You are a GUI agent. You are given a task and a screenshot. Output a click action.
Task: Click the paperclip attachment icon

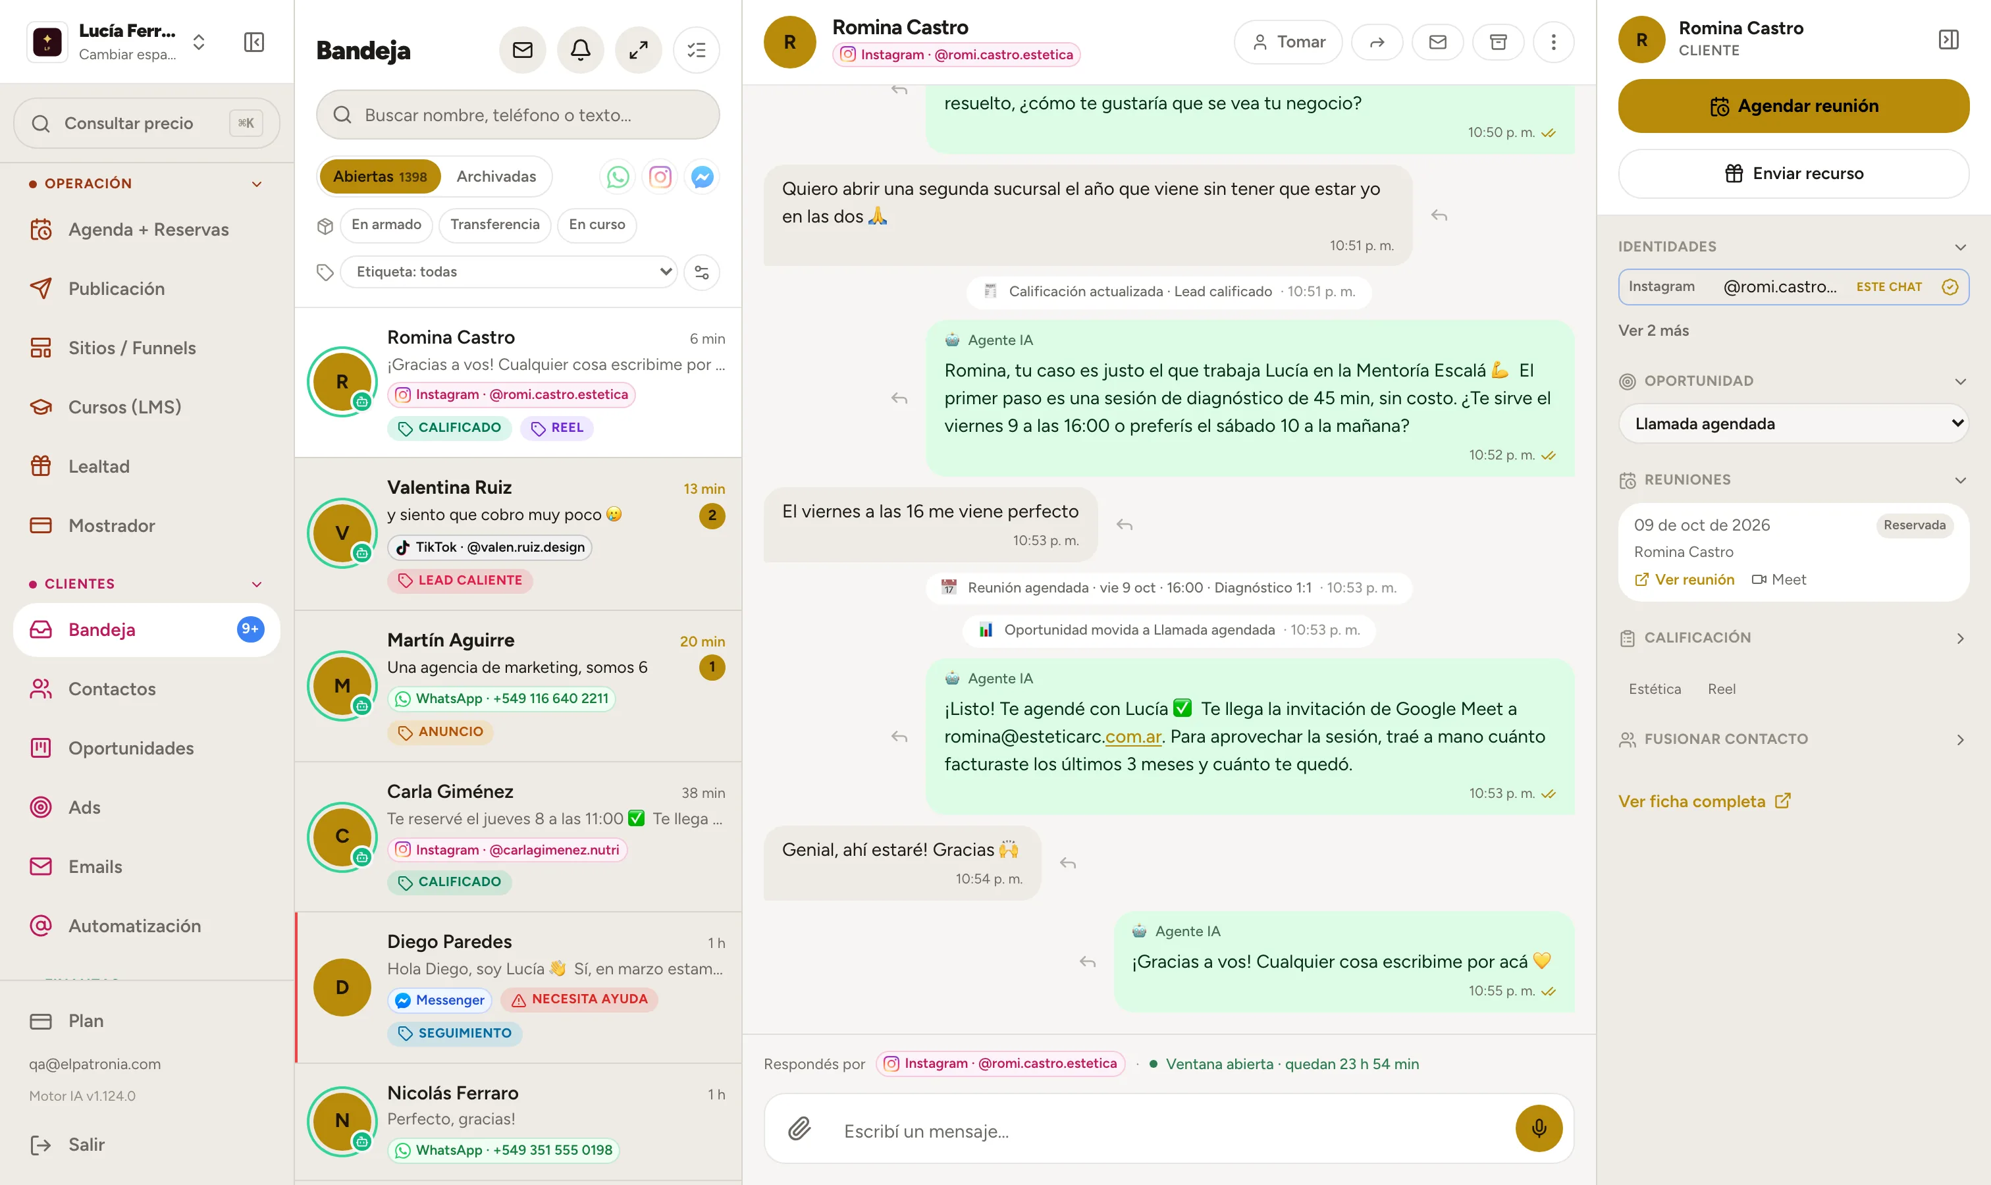(799, 1128)
